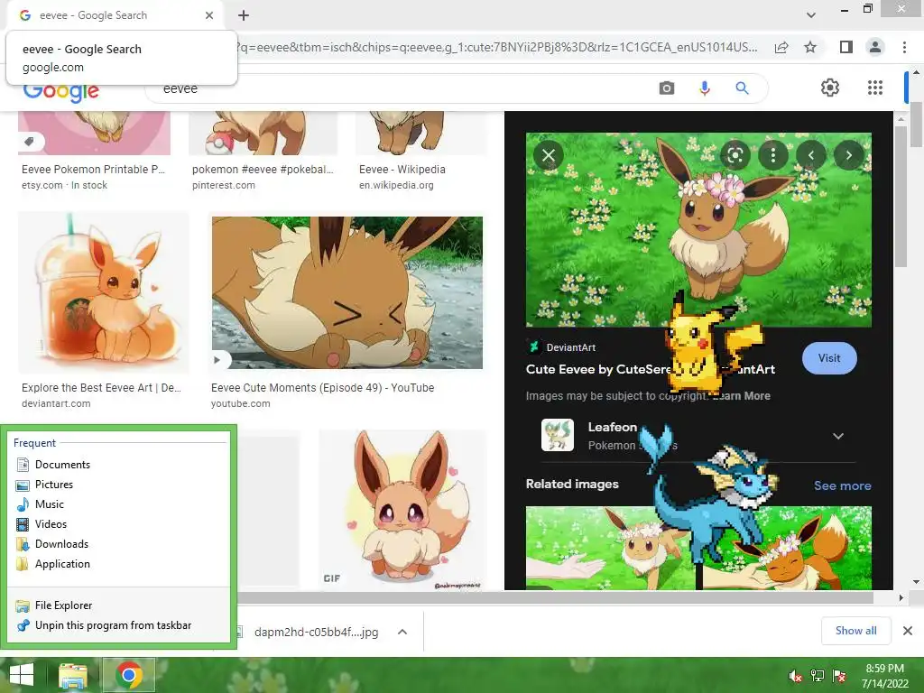This screenshot has height=693, width=924.
Task: Click muted volume tray icon
Action: pos(795,676)
